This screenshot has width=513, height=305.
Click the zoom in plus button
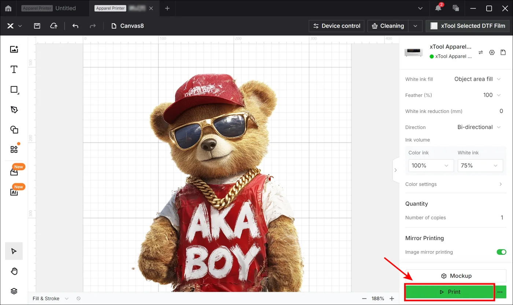click(392, 299)
